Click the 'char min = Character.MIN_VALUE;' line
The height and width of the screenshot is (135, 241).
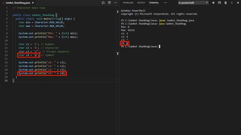pyautogui.click(x=41, y=22)
